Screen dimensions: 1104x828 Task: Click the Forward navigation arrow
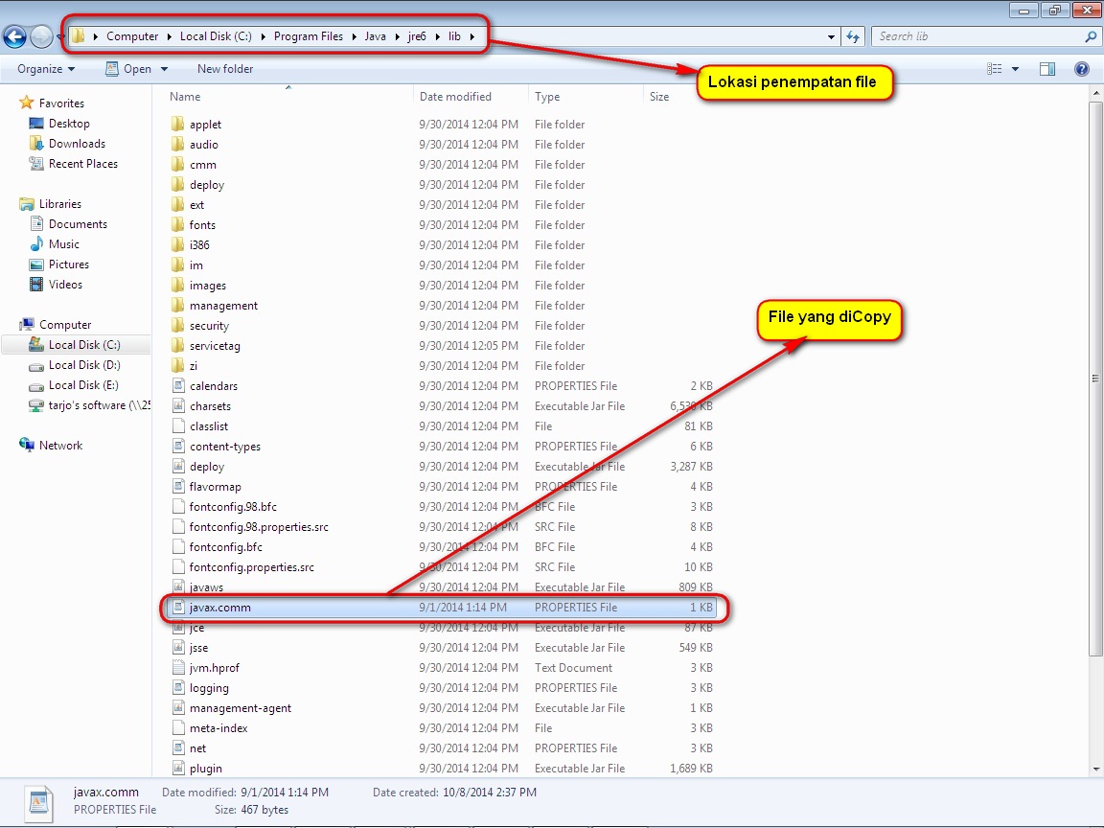pyautogui.click(x=41, y=36)
